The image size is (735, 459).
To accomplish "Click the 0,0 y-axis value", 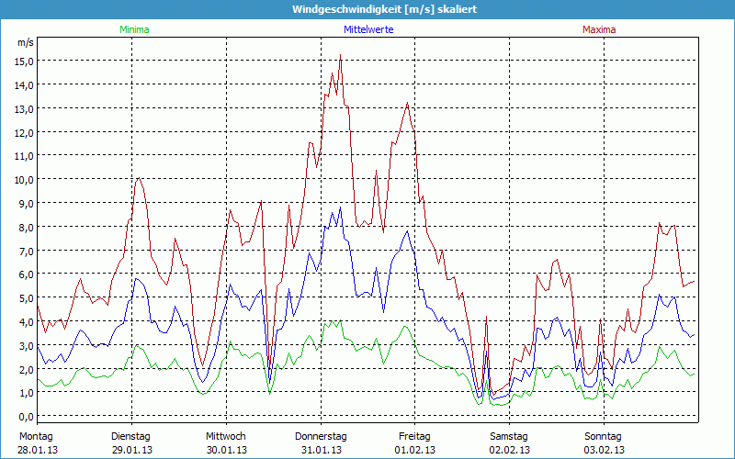I will click(x=27, y=417).
